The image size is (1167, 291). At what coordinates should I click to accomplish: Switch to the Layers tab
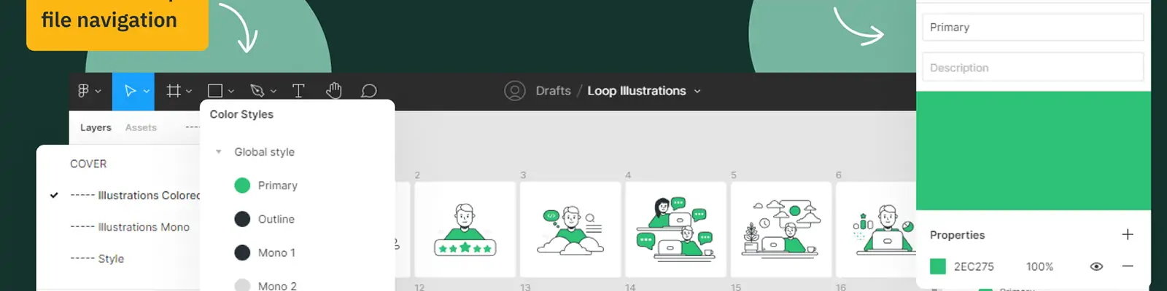96,127
